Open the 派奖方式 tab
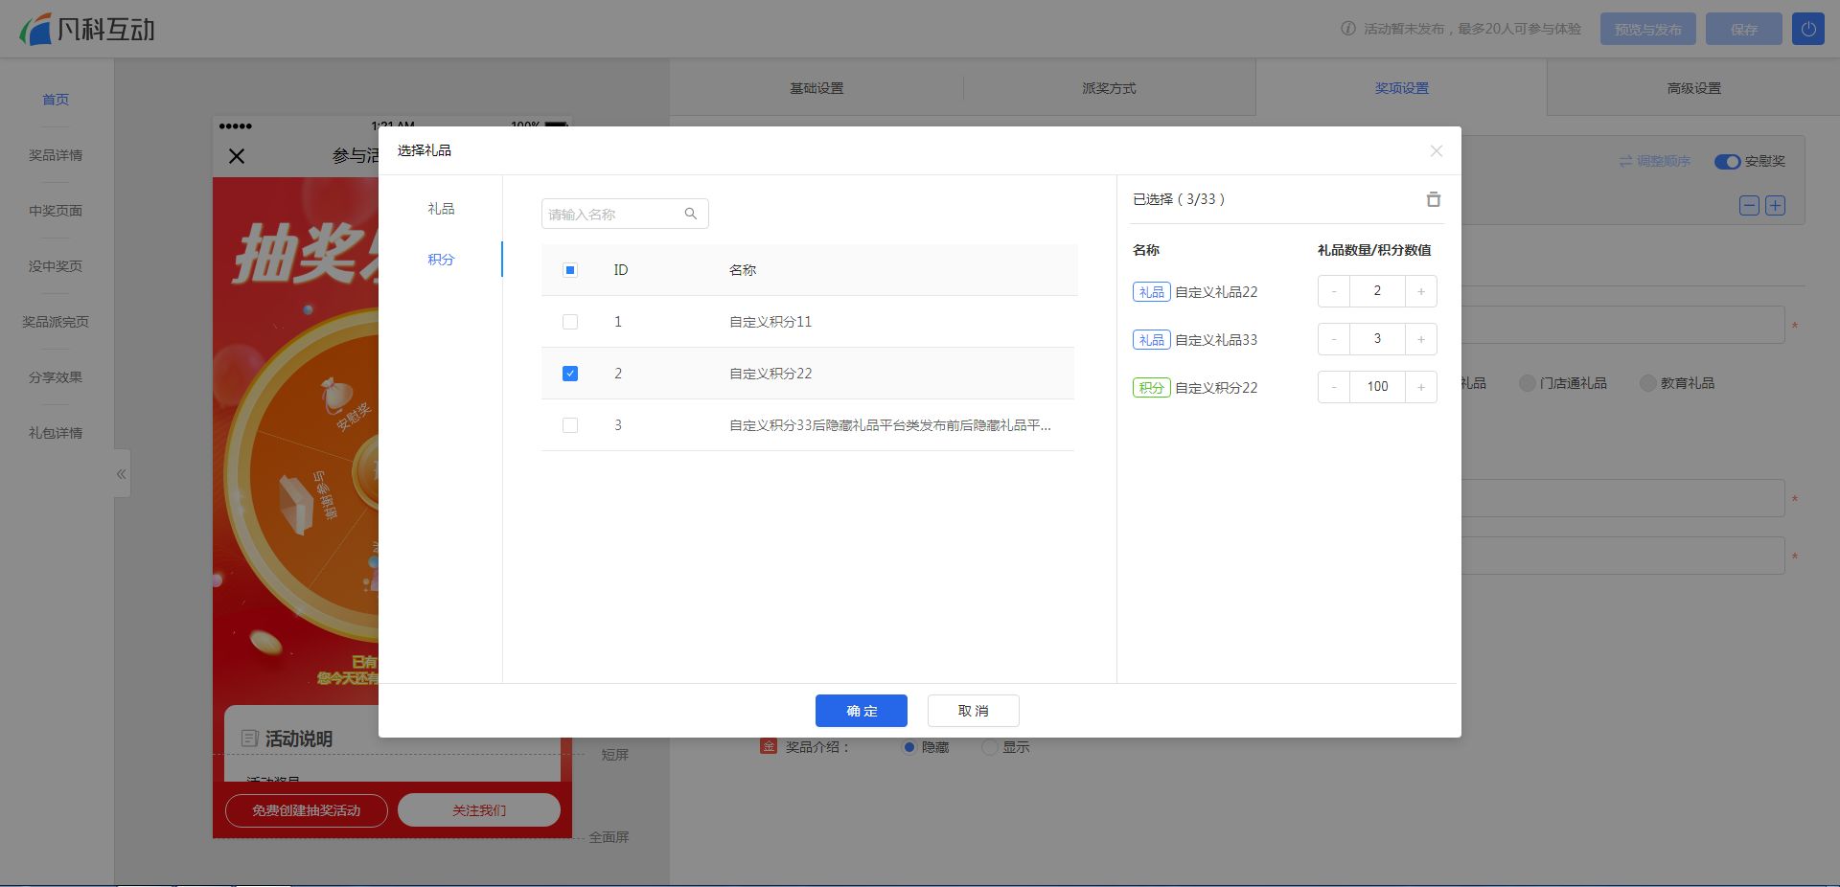 (1109, 88)
